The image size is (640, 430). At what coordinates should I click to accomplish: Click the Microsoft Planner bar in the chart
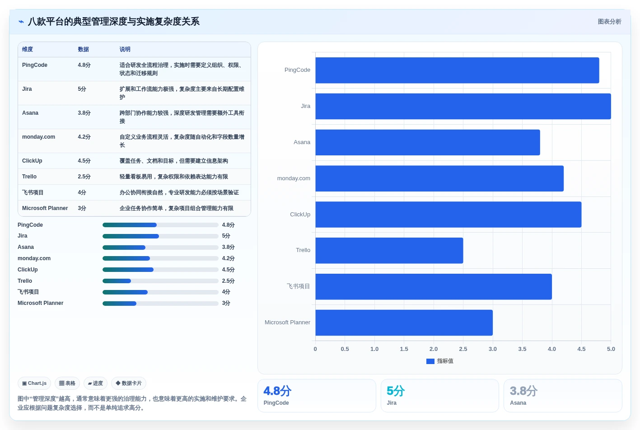404,323
